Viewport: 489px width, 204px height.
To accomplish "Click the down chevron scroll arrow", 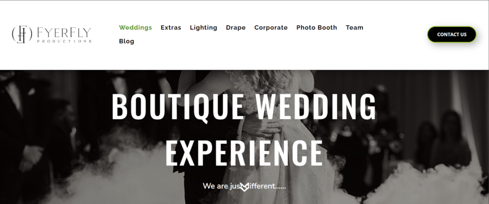I will point(244,187).
